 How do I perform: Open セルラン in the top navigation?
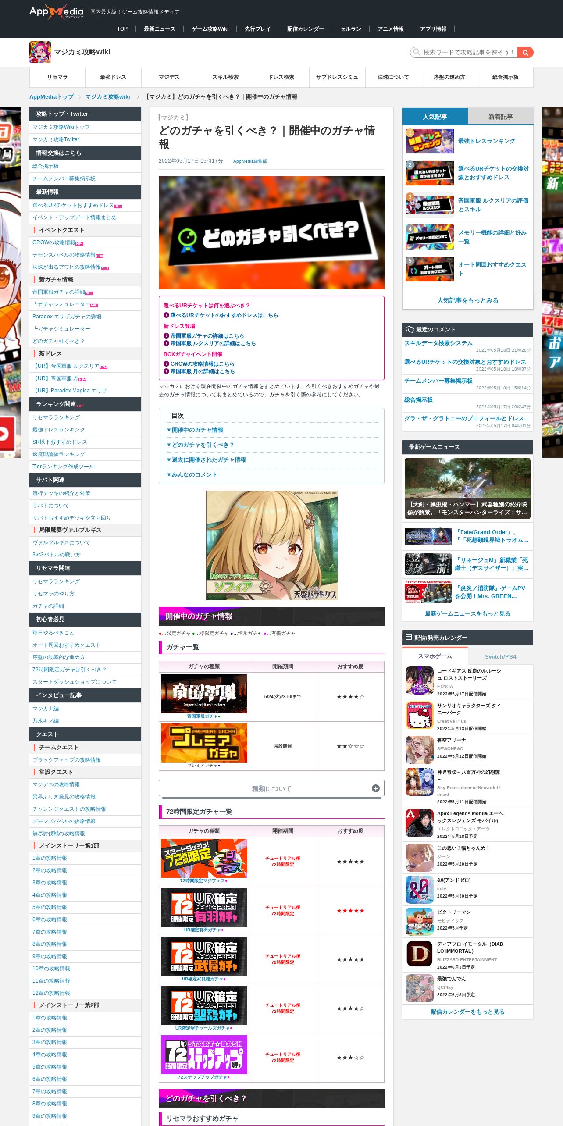pyautogui.click(x=351, y=29)
